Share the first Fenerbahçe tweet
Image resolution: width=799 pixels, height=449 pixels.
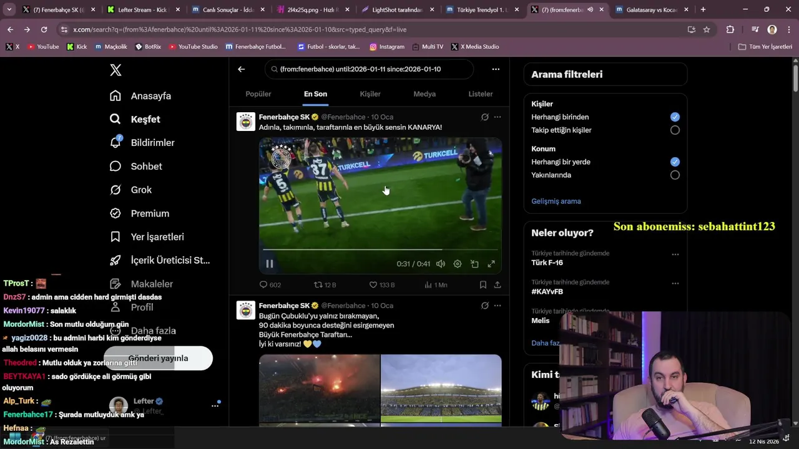(498, 285)
